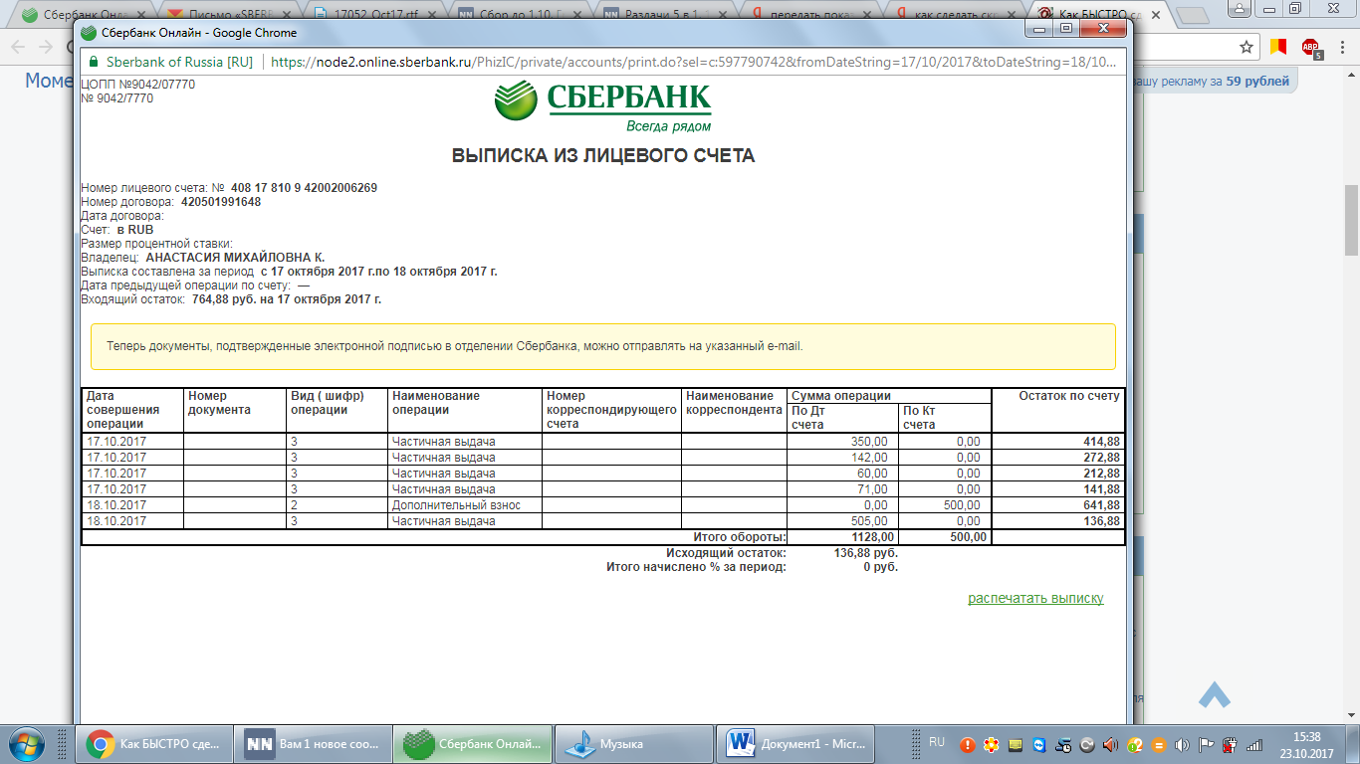1360x764 pixels.
Task: Click the red-yellow bookmarks extension icon
Action: click(x=1278, y=47)
